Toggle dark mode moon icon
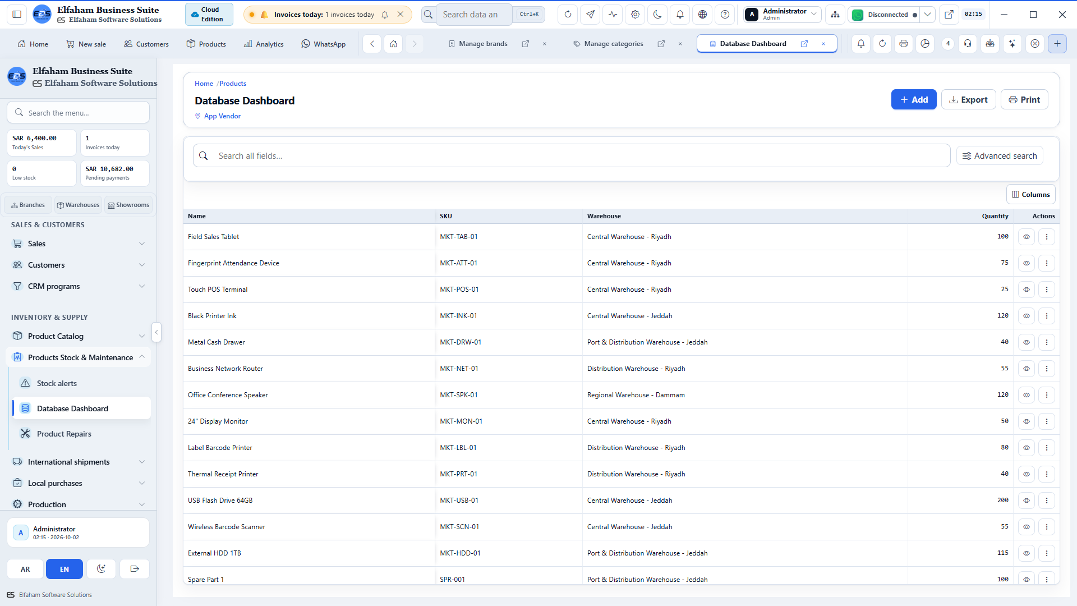Viewport: 1077px width, 606px height. point(657,15)
